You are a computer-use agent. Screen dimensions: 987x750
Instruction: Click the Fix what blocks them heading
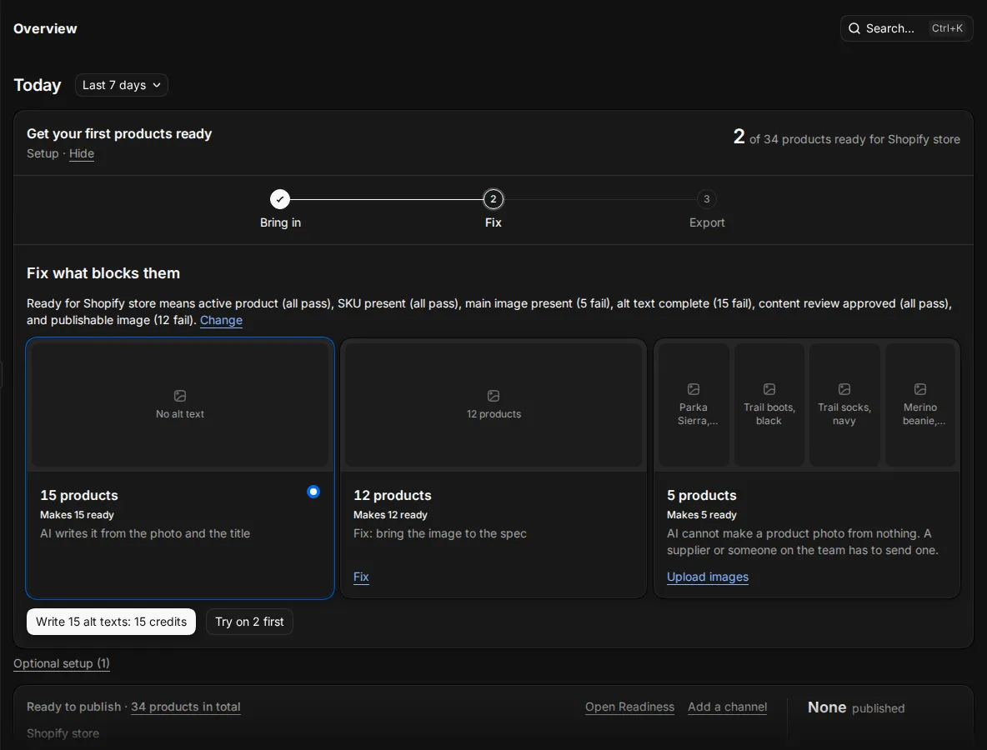(x=103, y=273)
